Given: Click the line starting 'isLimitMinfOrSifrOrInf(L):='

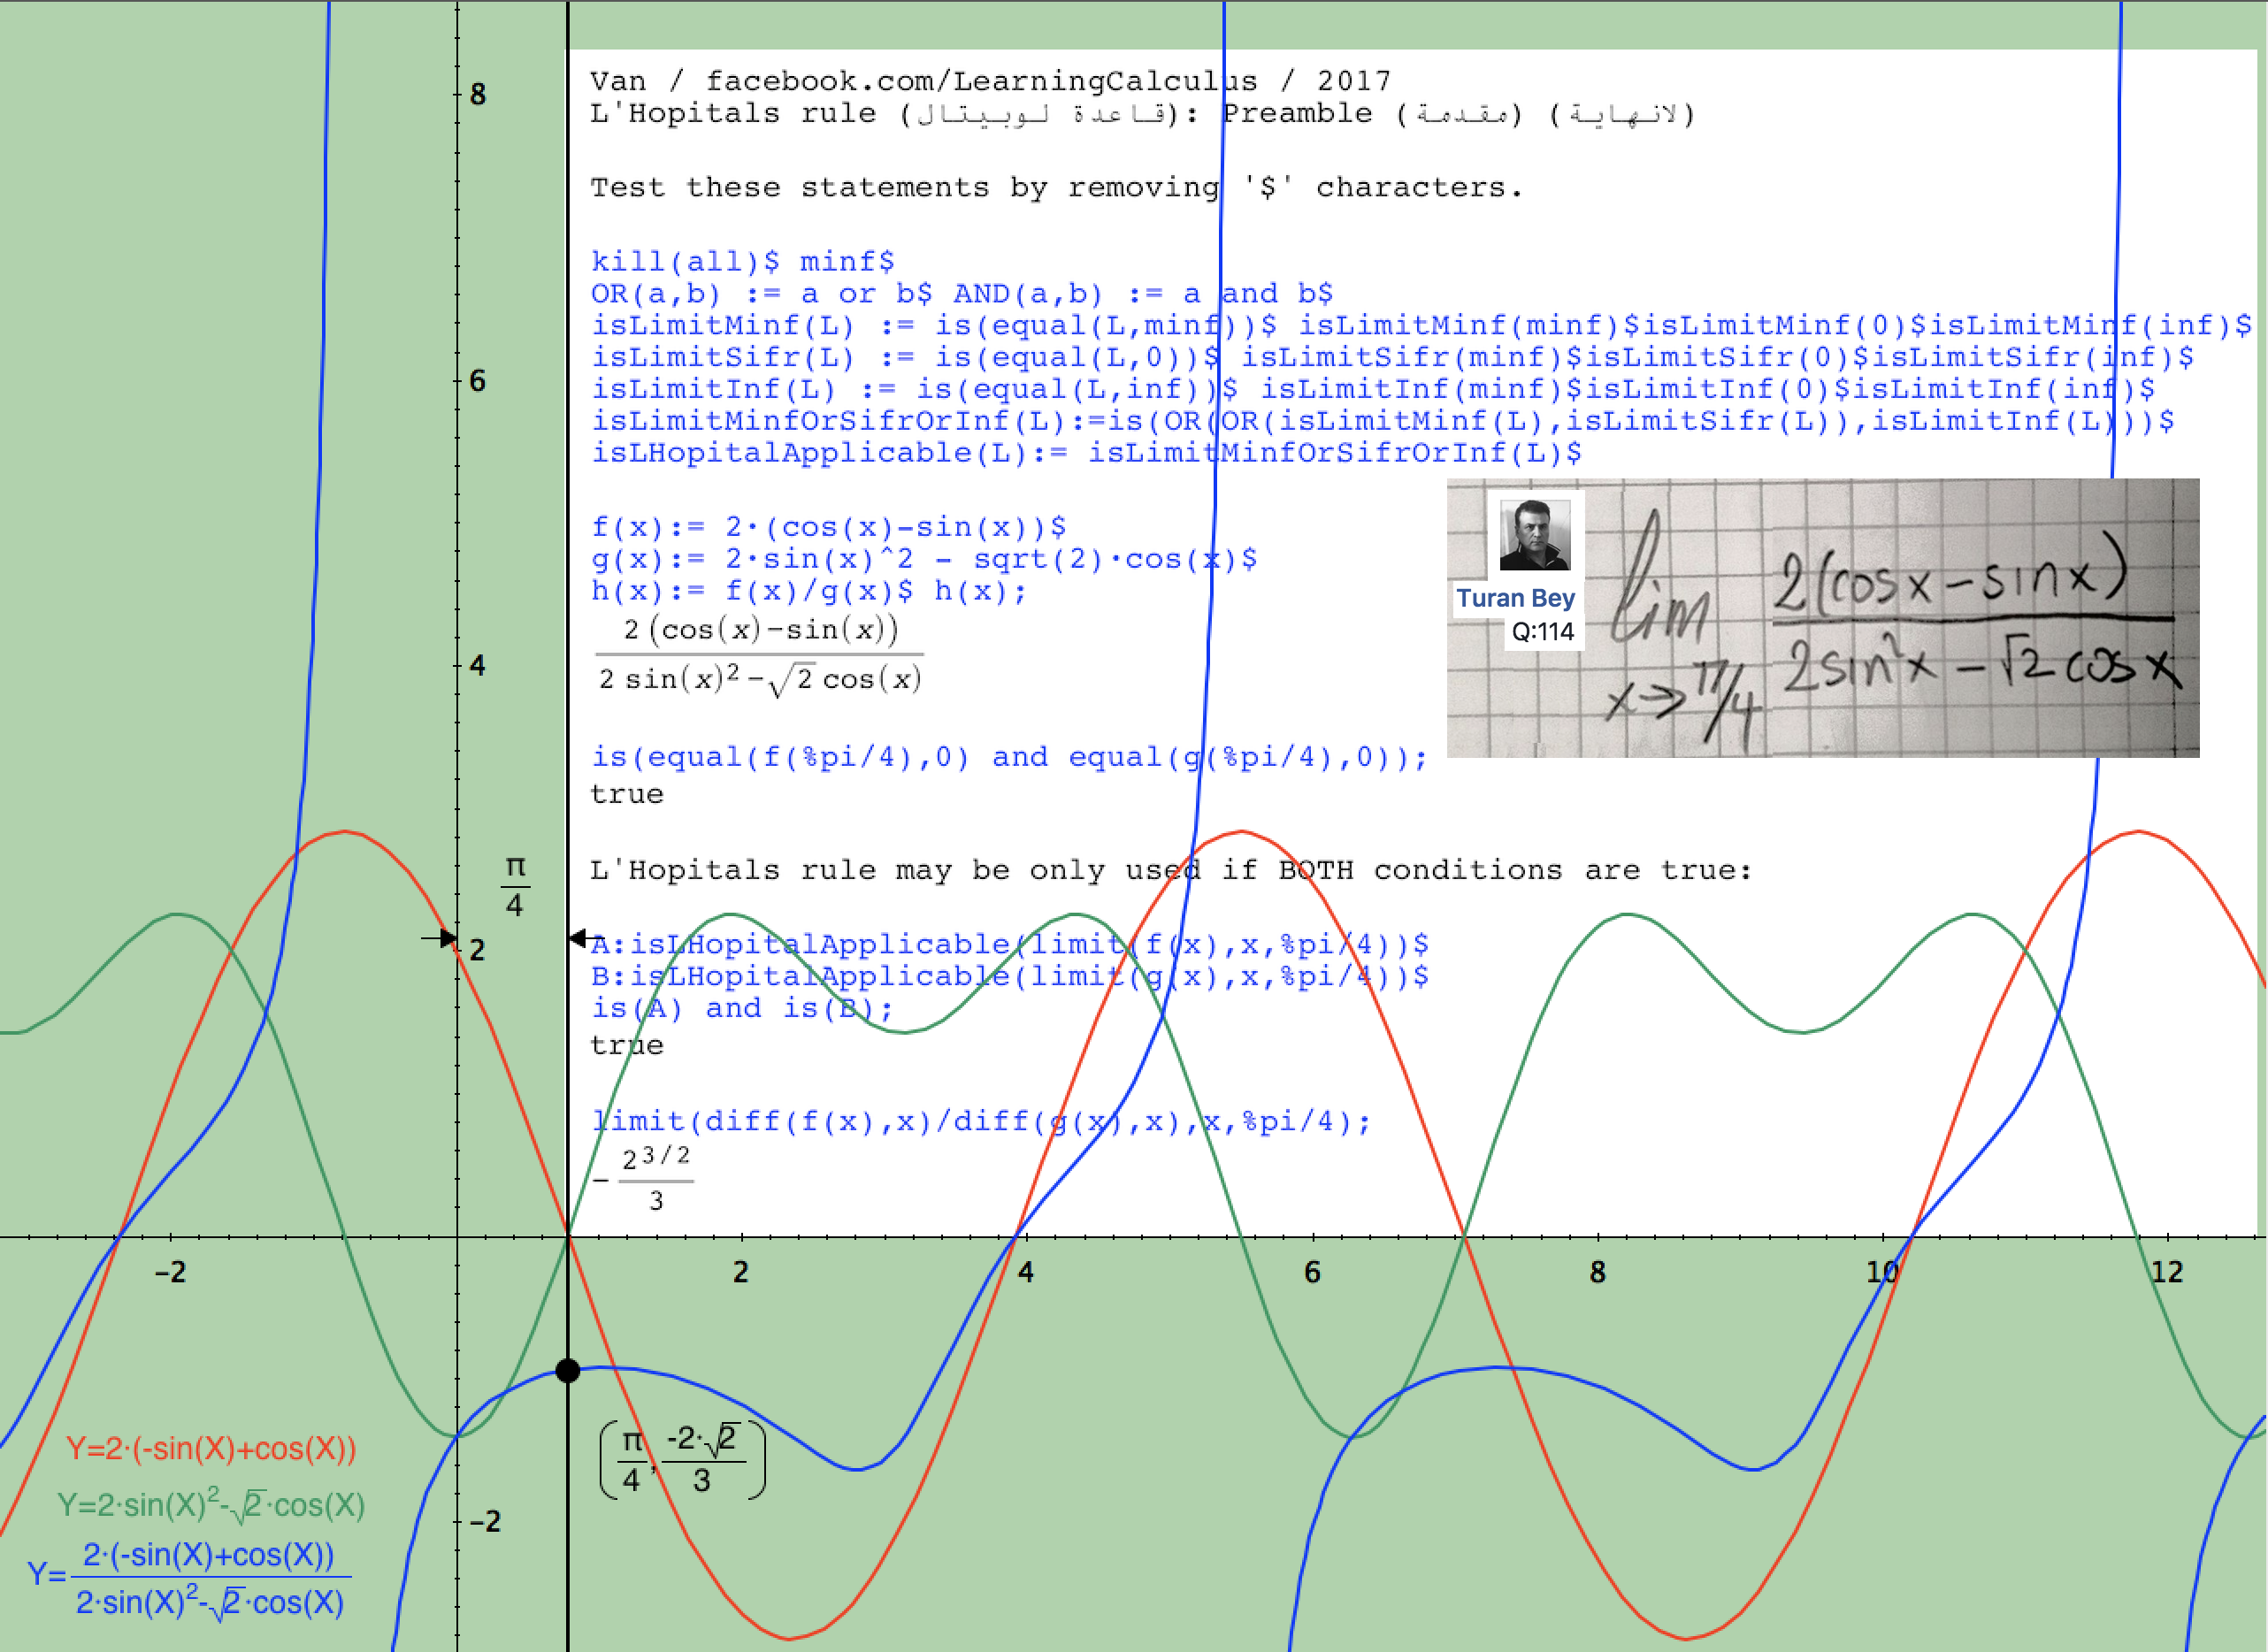Looking at the screenshot, I should point(1383,421).
